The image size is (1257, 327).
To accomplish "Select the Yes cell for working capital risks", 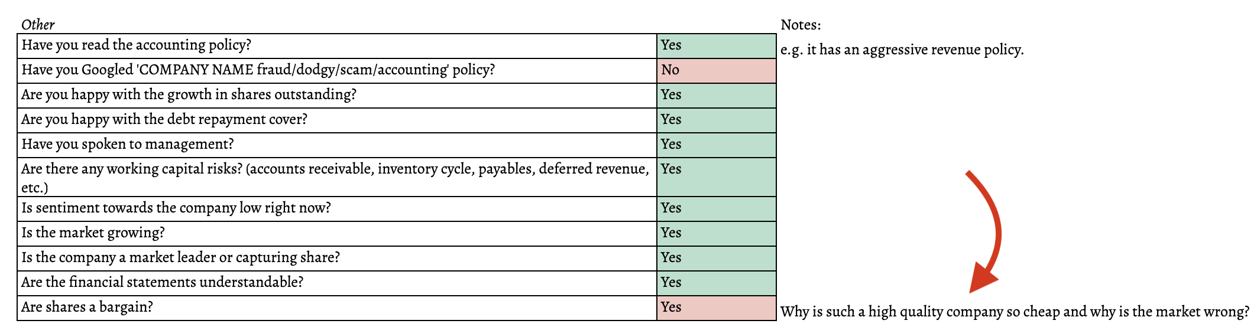I will coord(715,176).
